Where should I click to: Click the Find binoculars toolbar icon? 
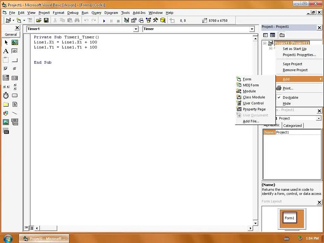77,20
